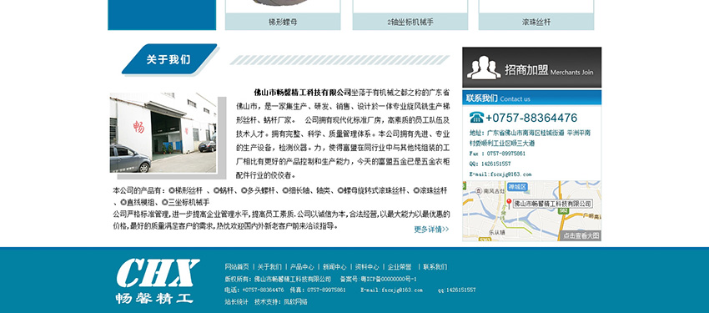Open the 招商加盟 Merchants Join banner
The height and width of the screenshot is (313, 709).
[532, 68]
